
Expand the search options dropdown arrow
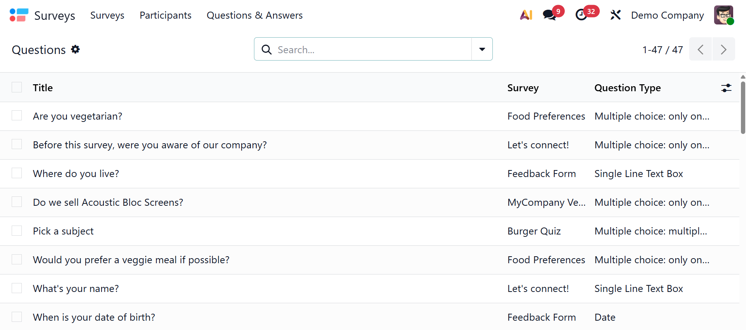[482, 49]
